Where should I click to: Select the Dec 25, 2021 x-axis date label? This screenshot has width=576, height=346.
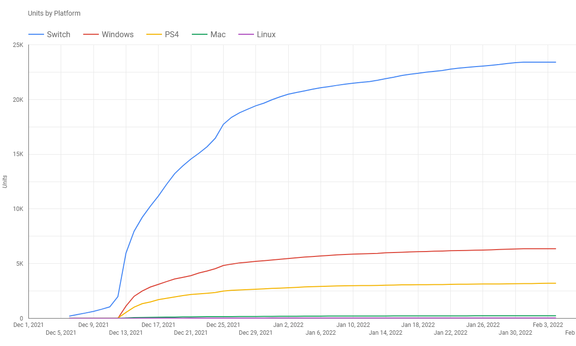coord(223,324)
